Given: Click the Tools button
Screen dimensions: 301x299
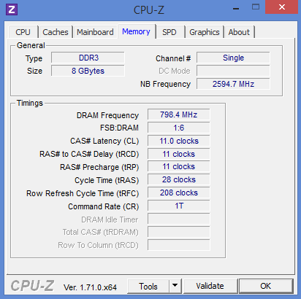Looking at the screenshot, I should 148,286.
